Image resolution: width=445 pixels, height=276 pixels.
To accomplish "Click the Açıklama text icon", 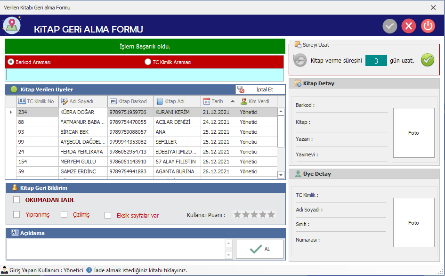I will pyautogui.click(x=15, y=233).
